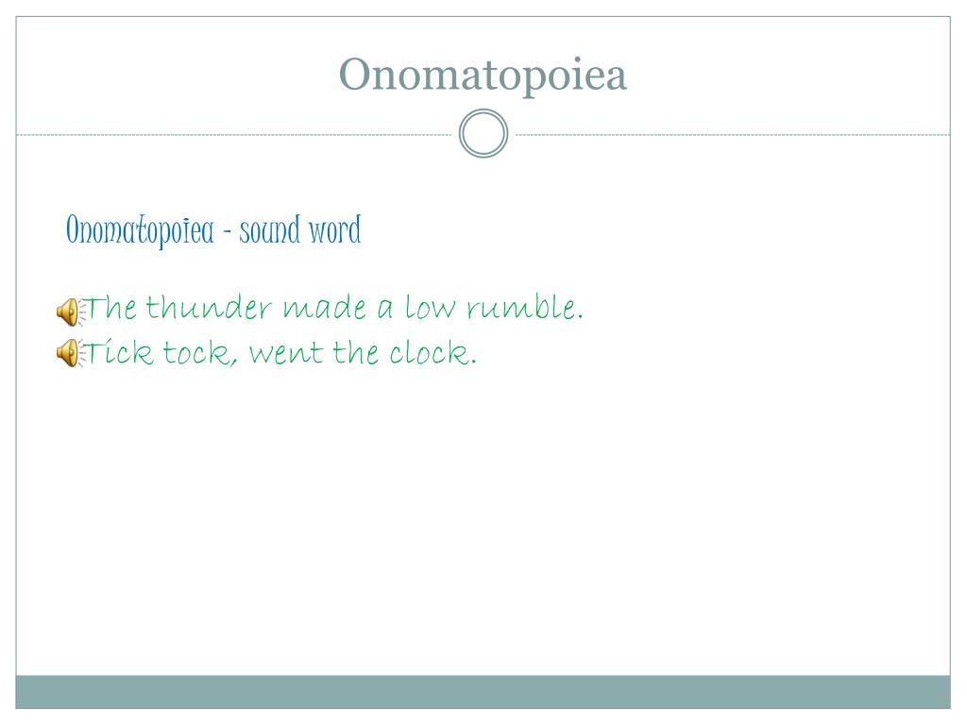
Task: Click the dashed divider line left of circle
Action: pos(234,134)
